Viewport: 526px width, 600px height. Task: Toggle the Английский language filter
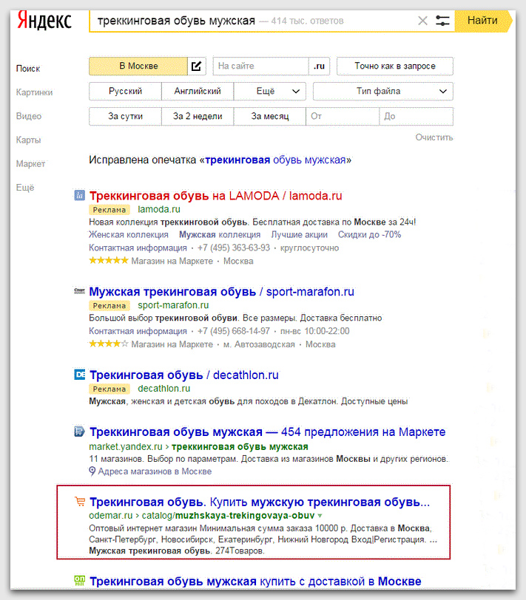pos(198,92)
